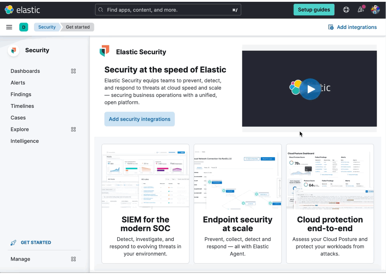386x275 pixels.
Task: Click the 'SIEM for the modern SOC' heading
Action: (145, 224)
